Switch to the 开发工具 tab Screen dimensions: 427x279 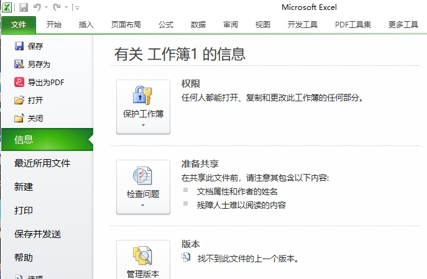303,25
